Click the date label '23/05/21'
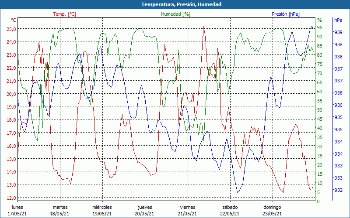Image resolution: width=350 pixels, height=218 pixels. click(x=272, y=214)
